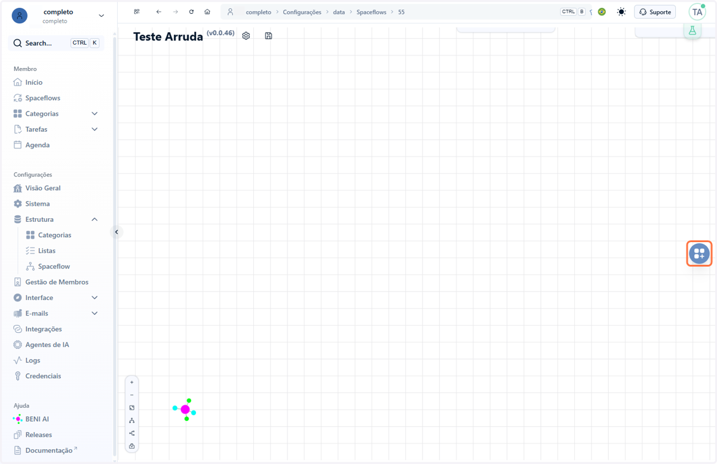Open Teste Arruda flow settings gear
This screenshot has width=717, height=464.
coord(246,36)
